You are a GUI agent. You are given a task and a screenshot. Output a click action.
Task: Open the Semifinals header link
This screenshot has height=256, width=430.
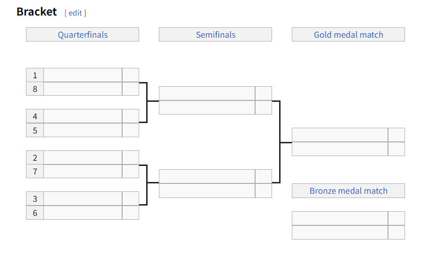[x=215, y=35]
